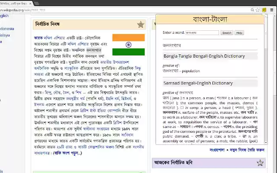
Task: Open the ভারতীয় উপমহাদেশ link
Action: point(115,62)
